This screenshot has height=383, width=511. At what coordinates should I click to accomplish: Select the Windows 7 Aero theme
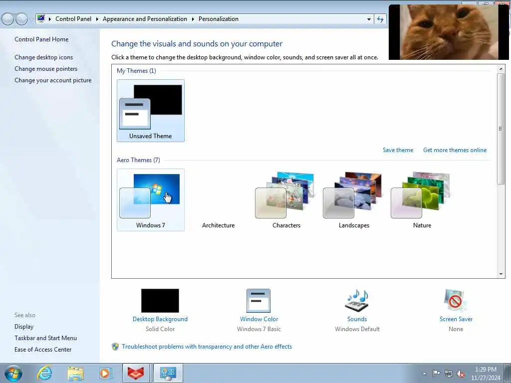[151, 200]
